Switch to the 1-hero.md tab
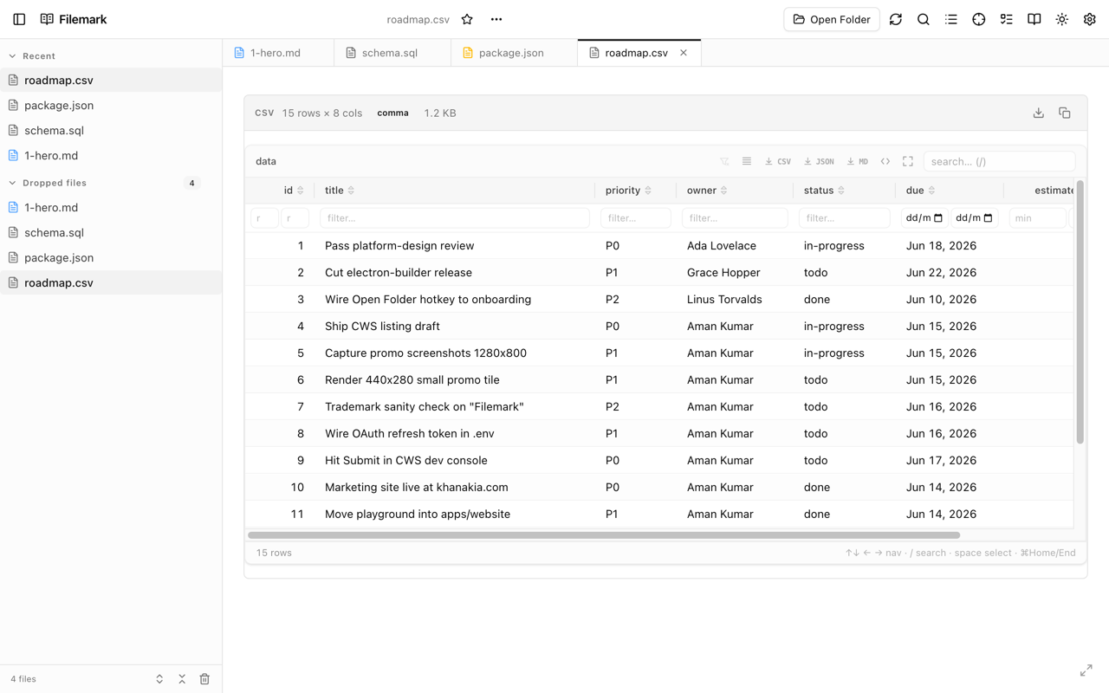This screenshot has width=1109, height=693. [x=277, y=53]
